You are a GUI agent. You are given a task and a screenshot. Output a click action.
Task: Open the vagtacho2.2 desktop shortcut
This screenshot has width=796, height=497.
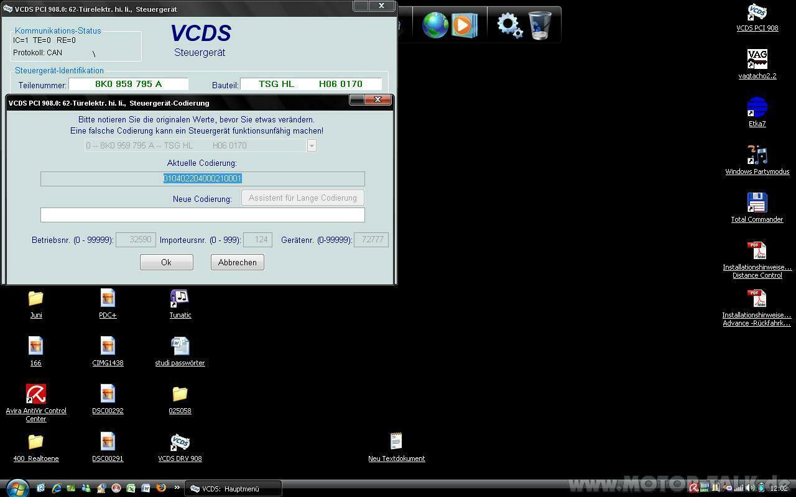(x=757, y=60)
